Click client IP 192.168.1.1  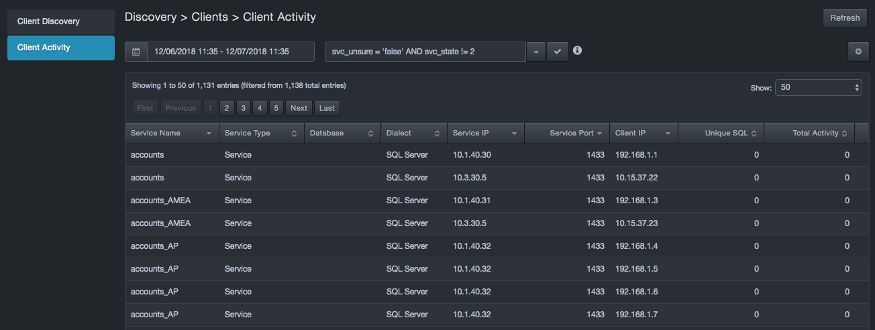pyautogui.click(x=636, y=155)
